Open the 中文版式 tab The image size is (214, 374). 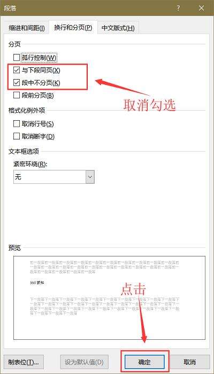click(x=118, y=28)
